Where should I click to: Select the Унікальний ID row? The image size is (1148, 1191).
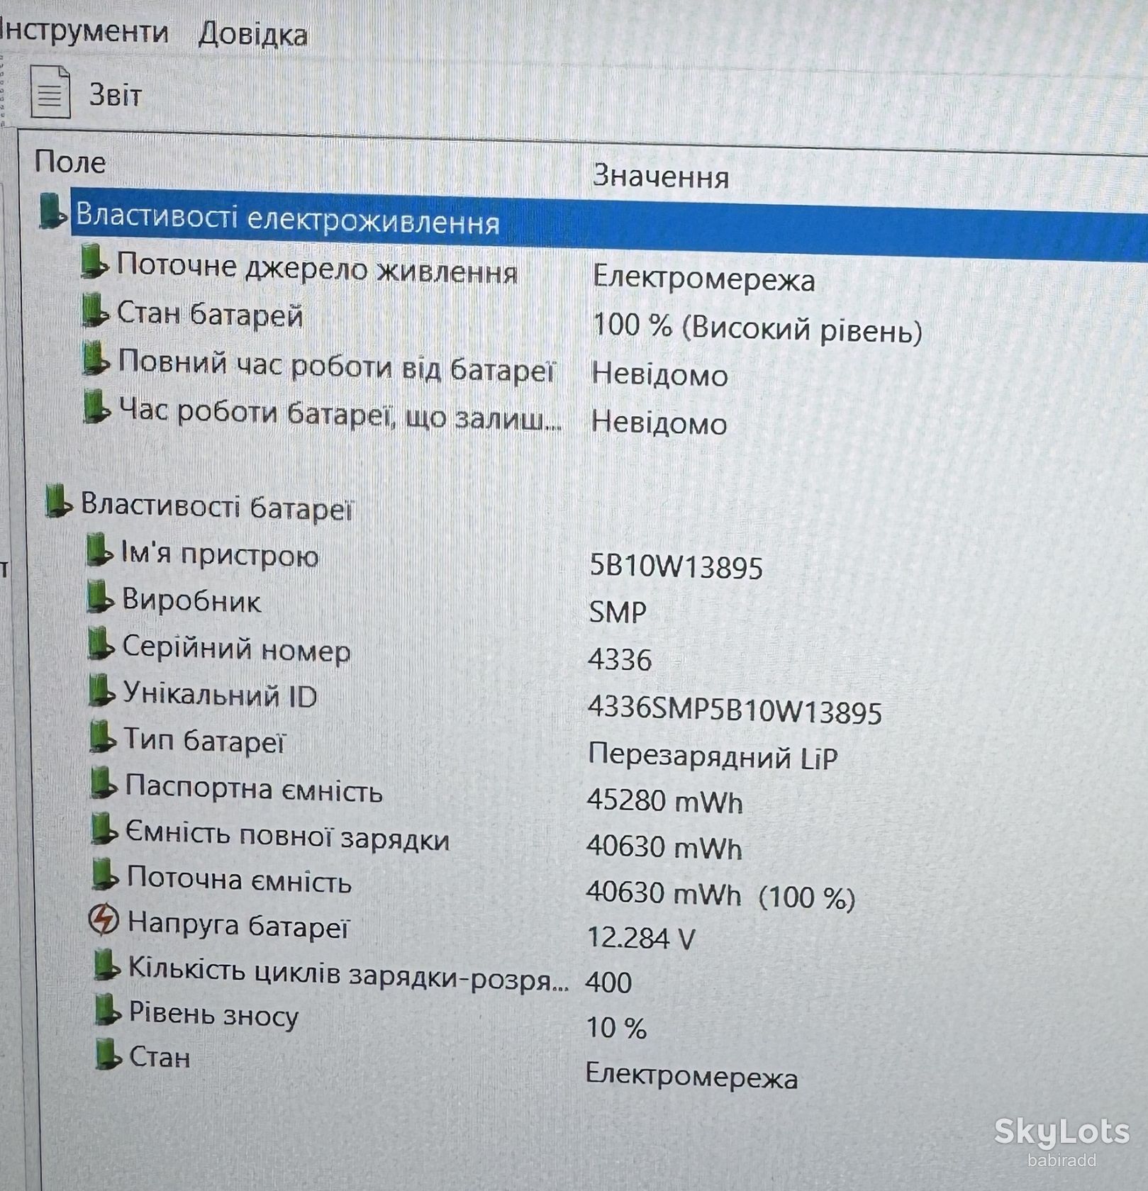(x=221, y=695)
